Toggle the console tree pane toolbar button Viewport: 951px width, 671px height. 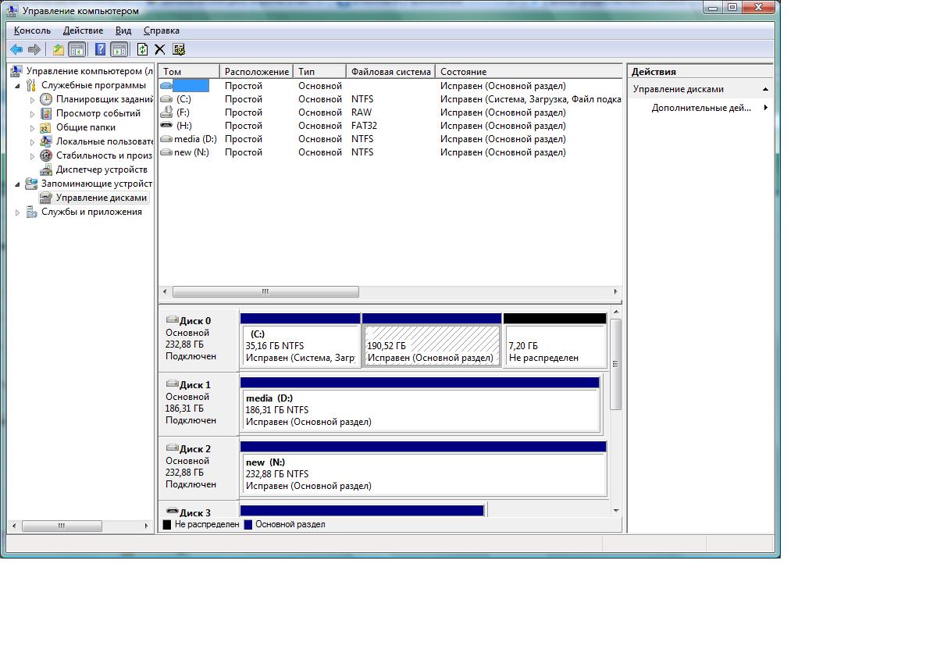[x=77, y=50]
